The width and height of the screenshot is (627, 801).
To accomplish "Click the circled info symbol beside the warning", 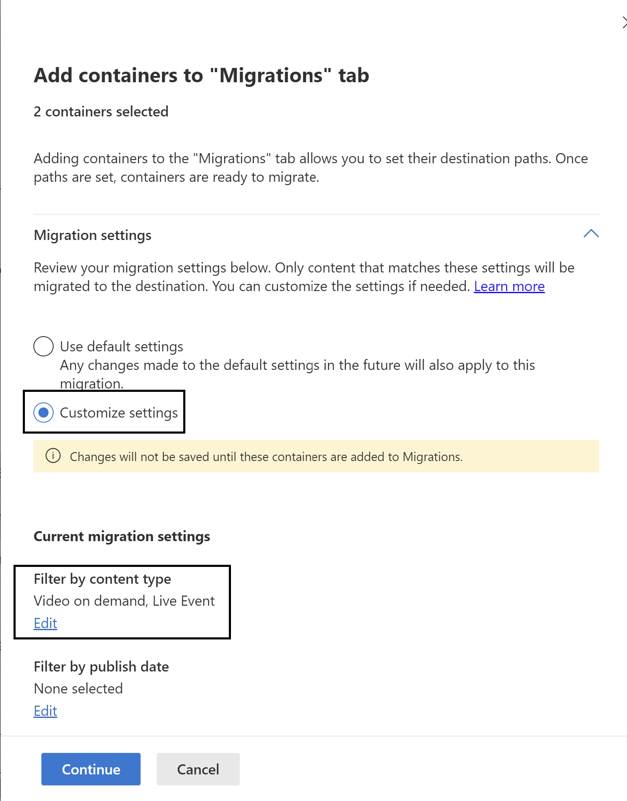I will pyautogui.click(x=52, y=456).
